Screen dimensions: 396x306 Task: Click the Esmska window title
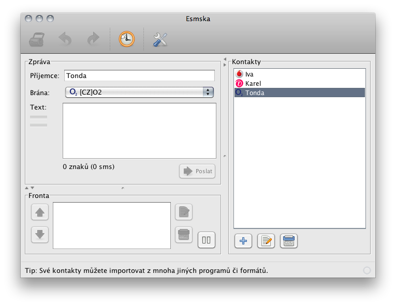tap(198, 19)
